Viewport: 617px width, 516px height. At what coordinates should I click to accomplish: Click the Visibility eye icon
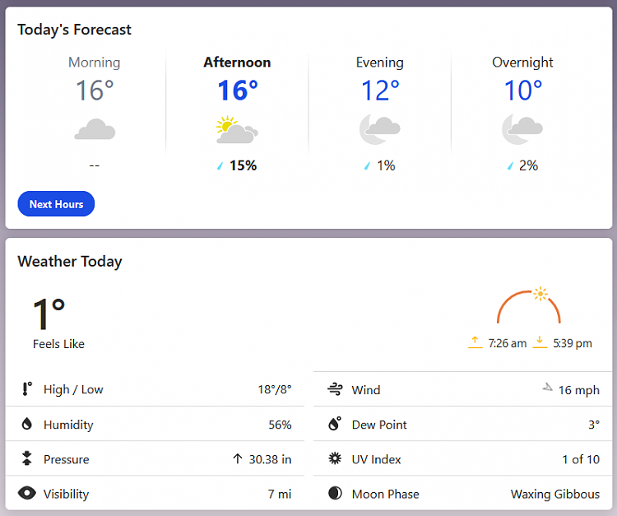click(x=27, y=493)
